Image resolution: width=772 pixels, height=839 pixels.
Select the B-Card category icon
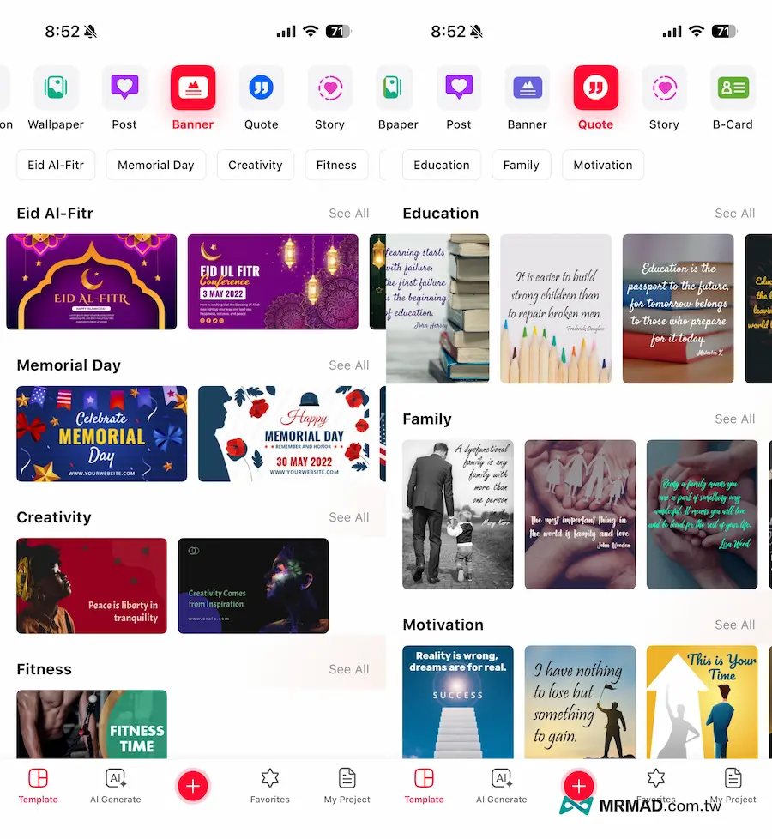(x=733, y=88)
